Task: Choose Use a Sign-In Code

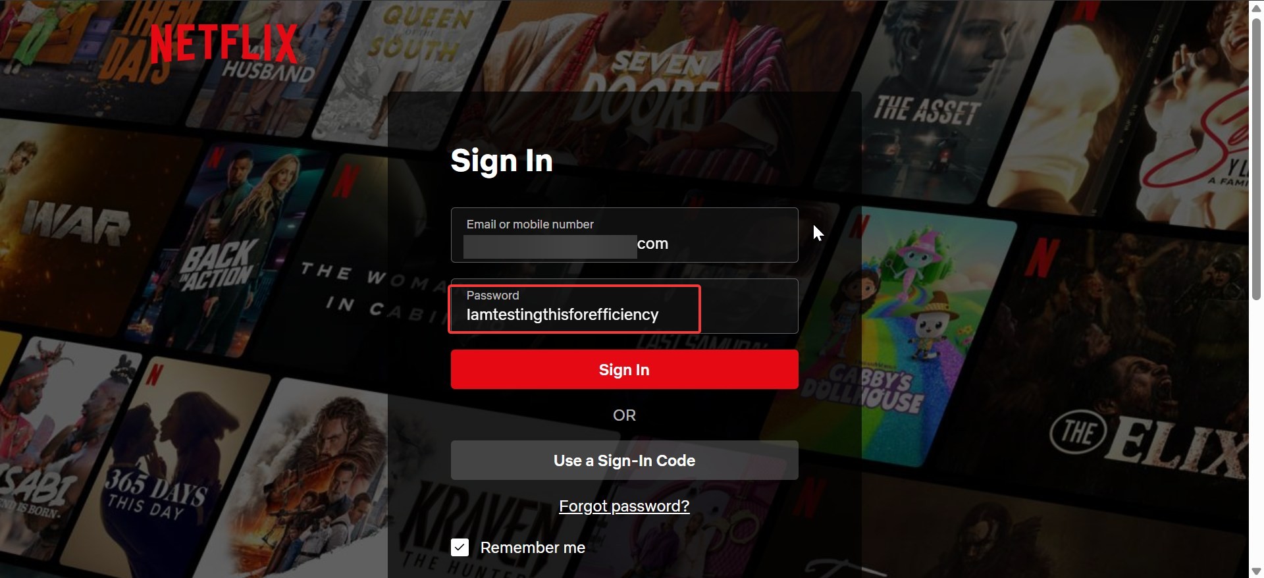Action: (624, 460)
